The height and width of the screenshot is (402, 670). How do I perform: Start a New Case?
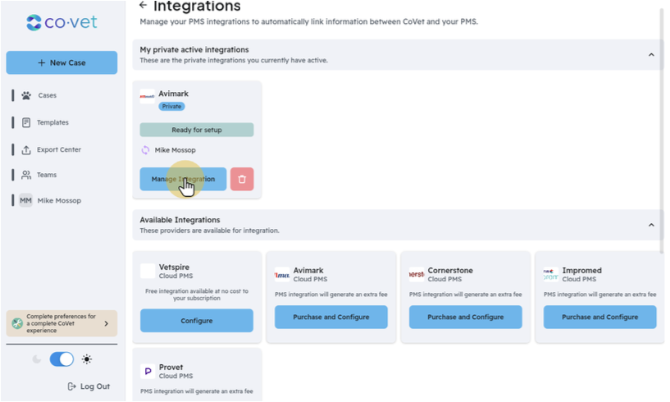click(62, 63)
